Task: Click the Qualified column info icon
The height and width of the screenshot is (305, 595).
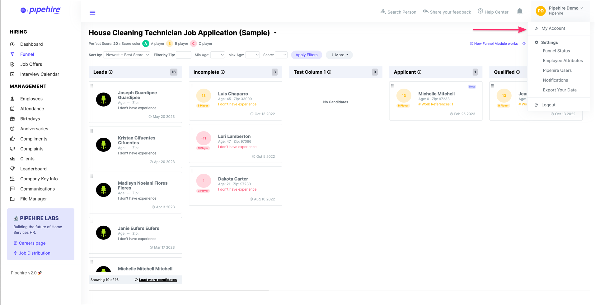Action: tap(518, 72)
